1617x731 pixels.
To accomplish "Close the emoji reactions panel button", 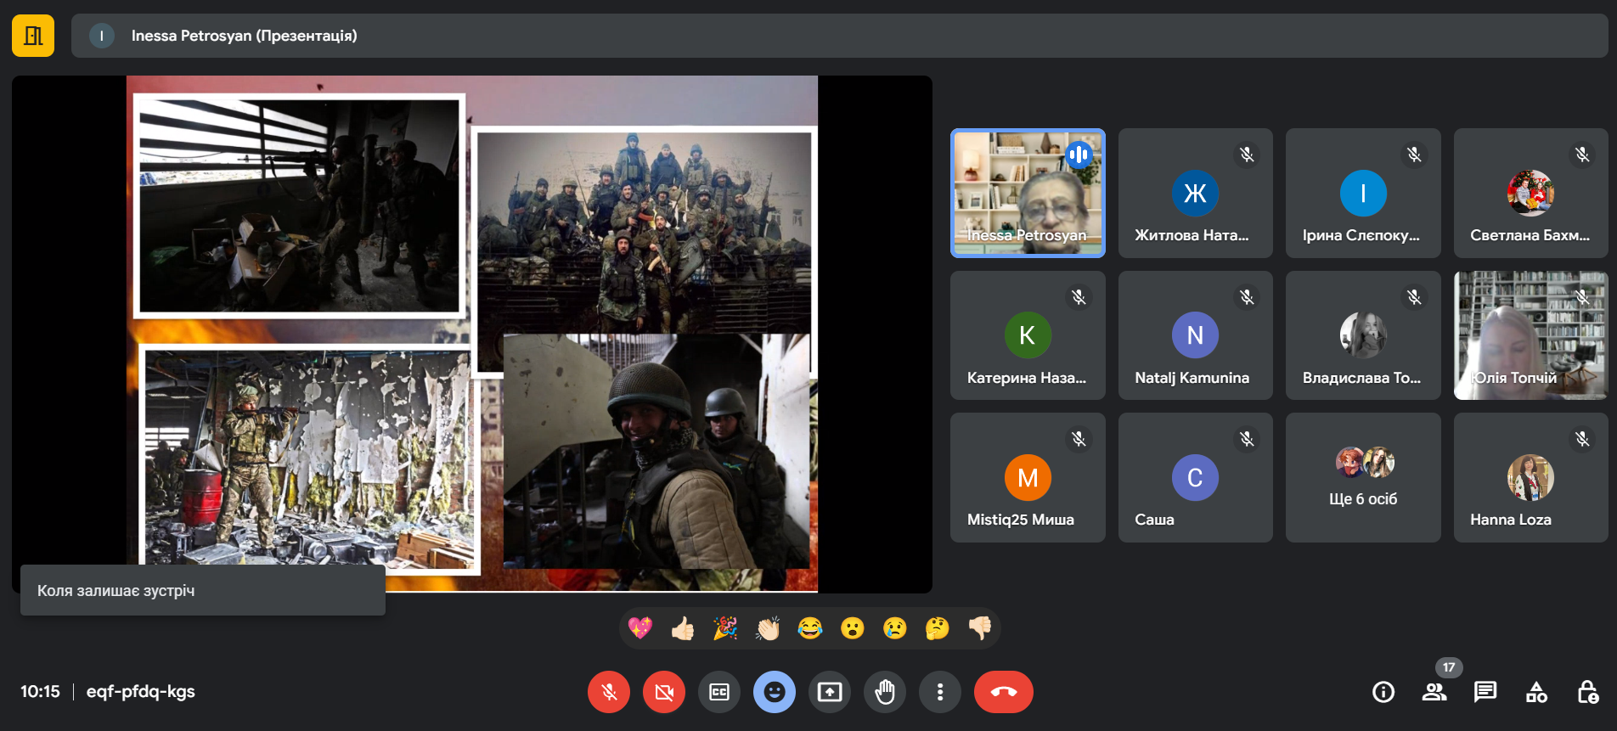I will (x=775, y=692).
